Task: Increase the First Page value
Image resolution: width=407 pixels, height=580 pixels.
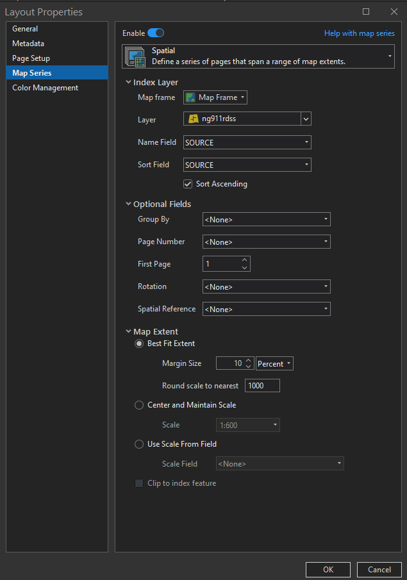Action: pyautogui.click(x=244, y=260)
